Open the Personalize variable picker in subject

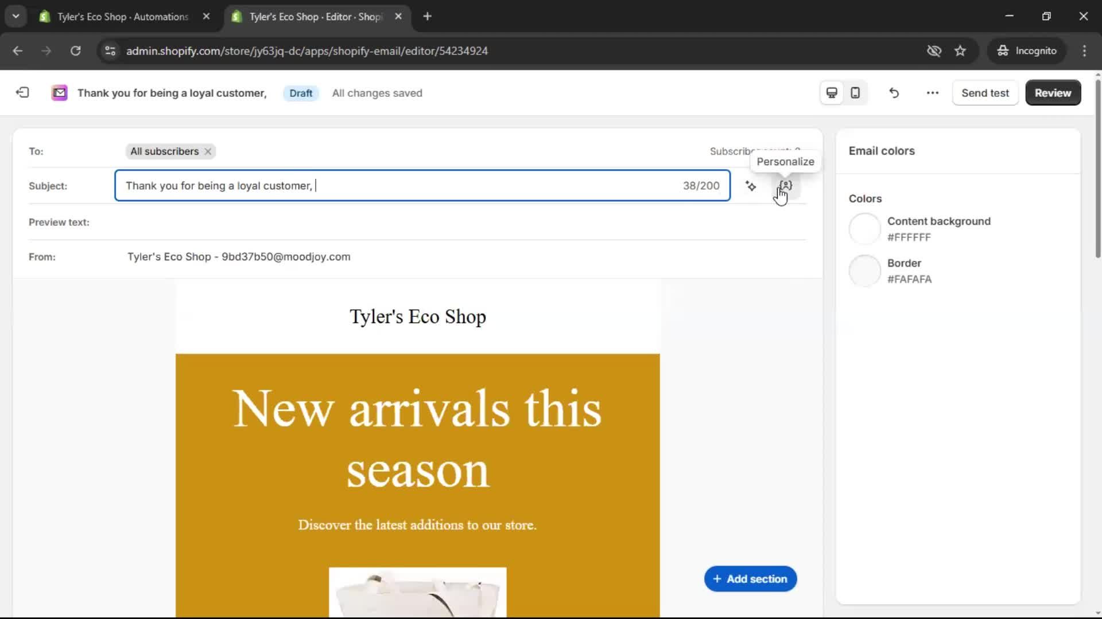[785, 186]
